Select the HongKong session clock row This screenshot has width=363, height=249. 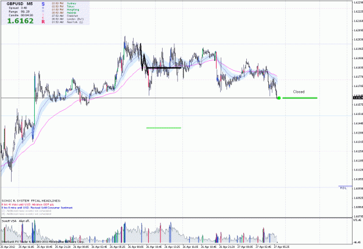[65, 10]
